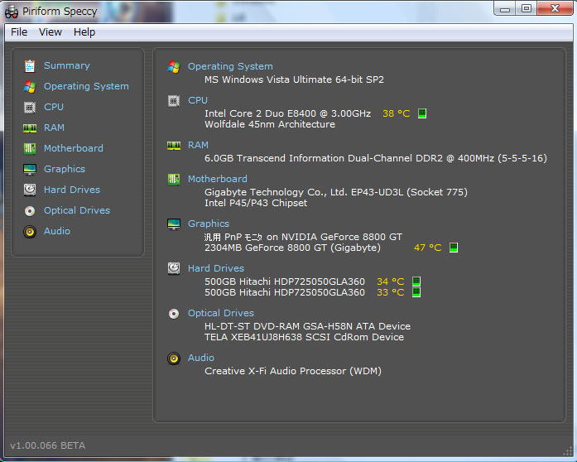Open the View menu

click(50, 32)
